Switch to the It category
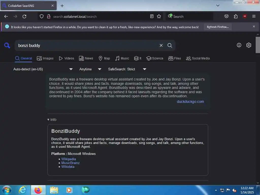 (138, 58)
